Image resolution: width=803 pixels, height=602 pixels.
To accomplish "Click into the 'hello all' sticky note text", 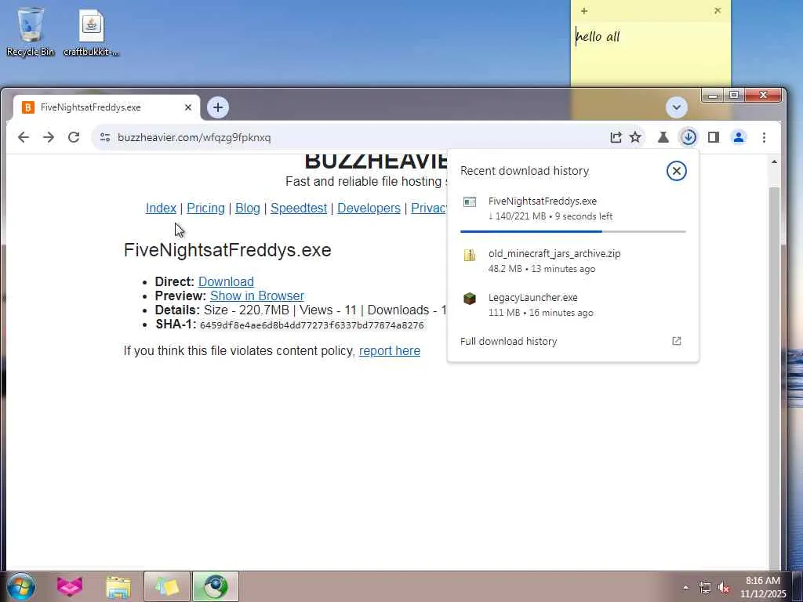I will tap(598, 37).
